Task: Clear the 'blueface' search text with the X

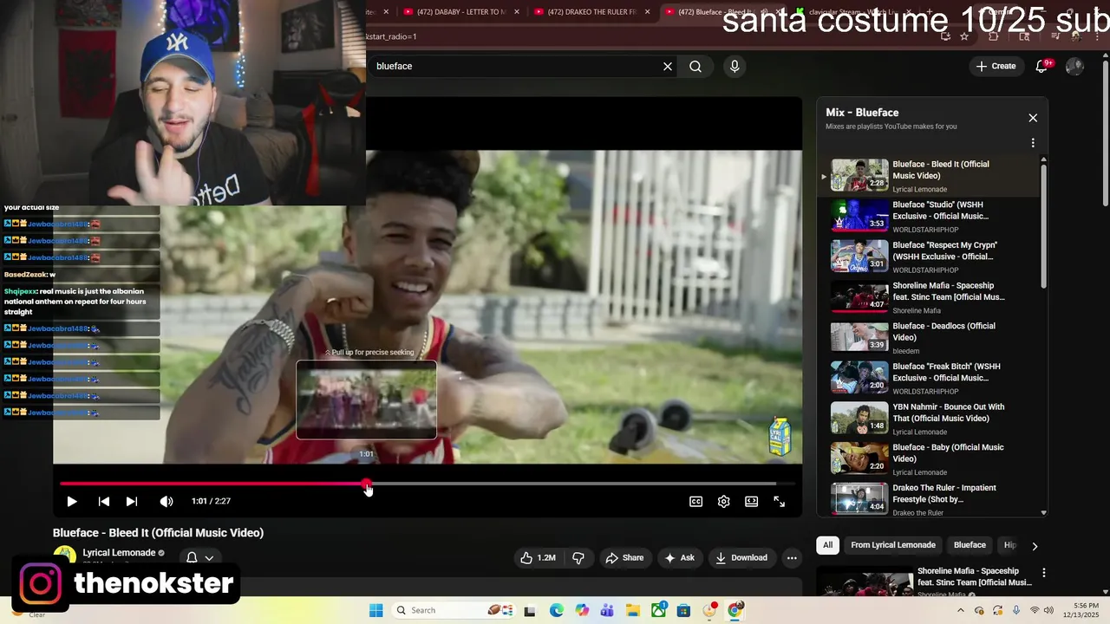Action: (x=668, y=66)
